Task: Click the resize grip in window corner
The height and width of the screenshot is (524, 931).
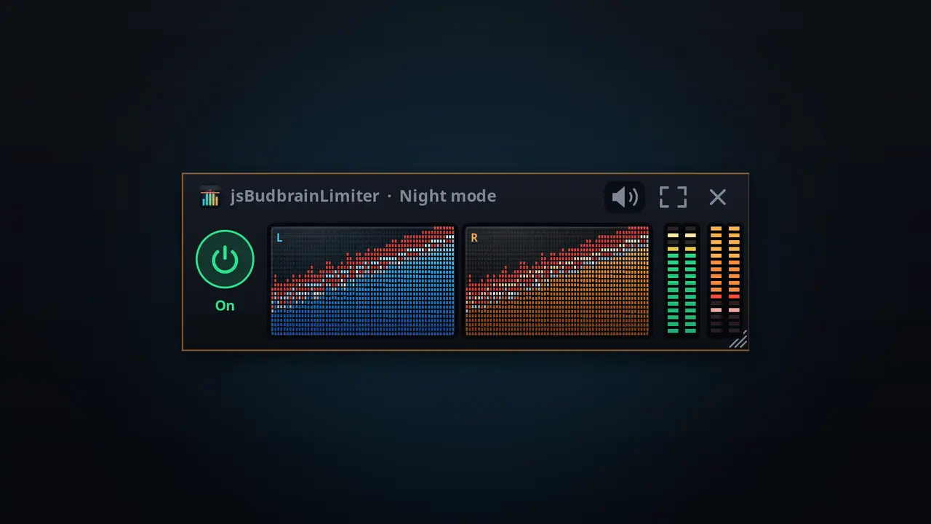Action: point(738,340)
